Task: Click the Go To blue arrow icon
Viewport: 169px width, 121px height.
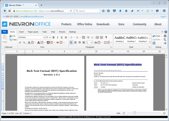Action: (x=165, y=43)
